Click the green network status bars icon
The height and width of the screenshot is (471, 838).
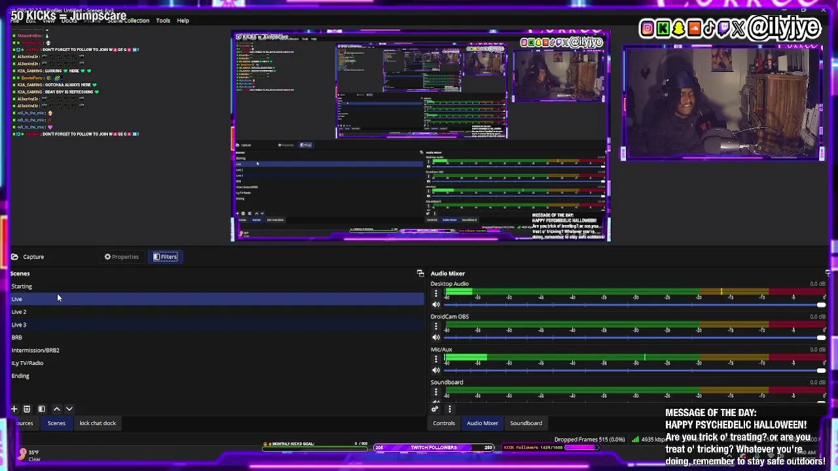[x=635, y=440]
